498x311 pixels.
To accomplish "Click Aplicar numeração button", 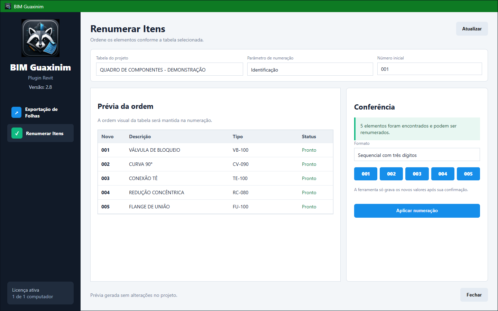I will 417,211.
